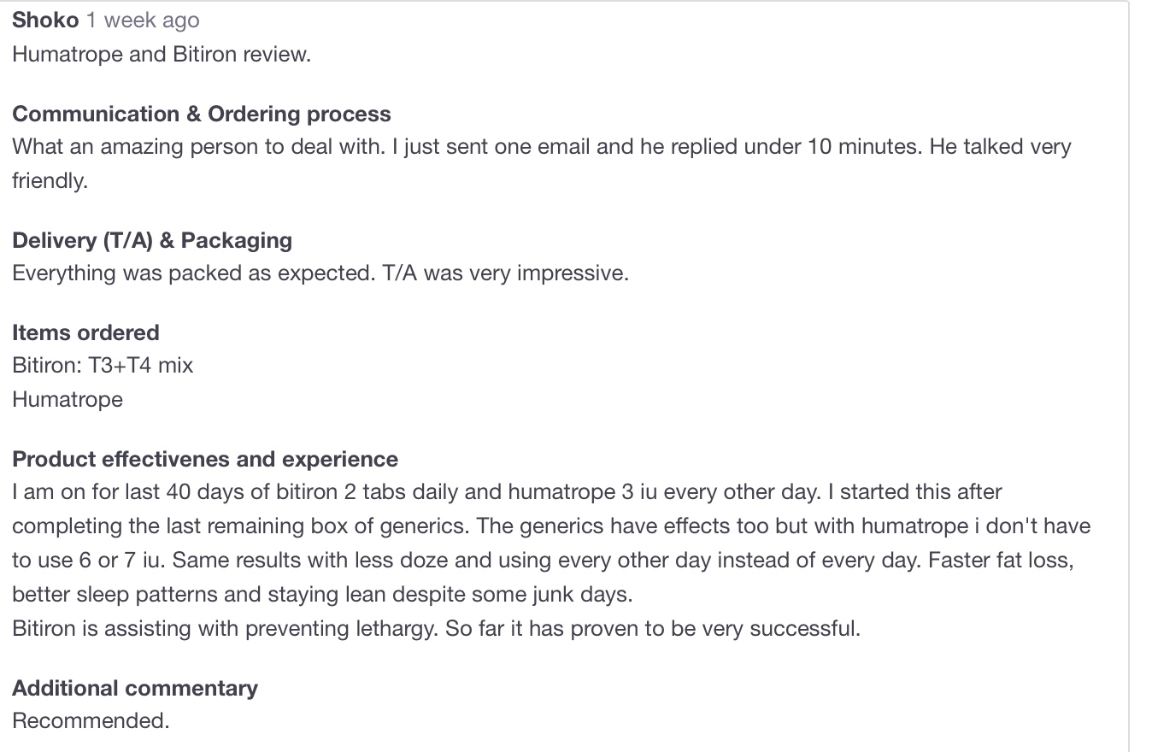1152x752 pixels.
Task: Click the "Humatrope and Bitiron review." title line
Action: (161, 55)
